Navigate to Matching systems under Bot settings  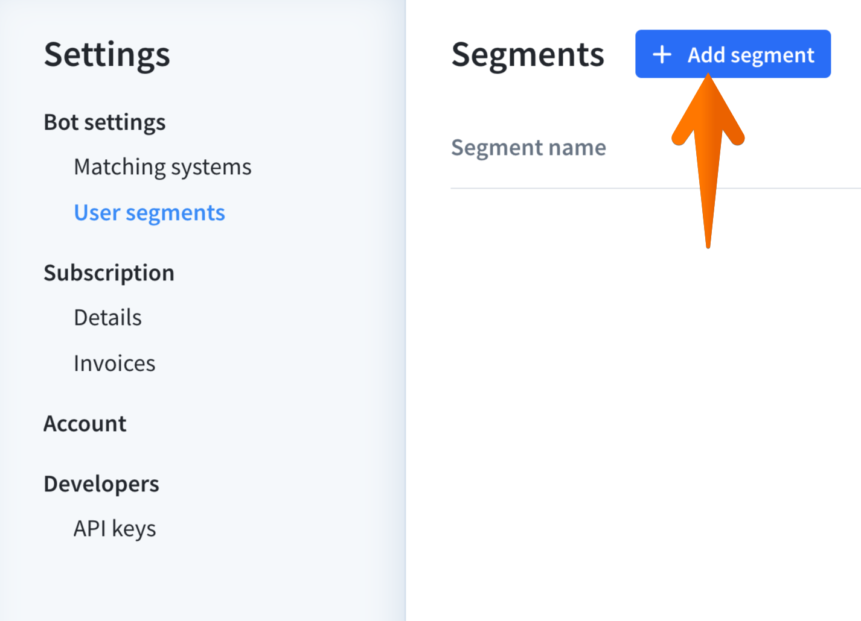click(162, 167)
